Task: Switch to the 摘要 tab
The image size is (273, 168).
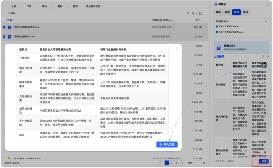Action: [218, 12]
